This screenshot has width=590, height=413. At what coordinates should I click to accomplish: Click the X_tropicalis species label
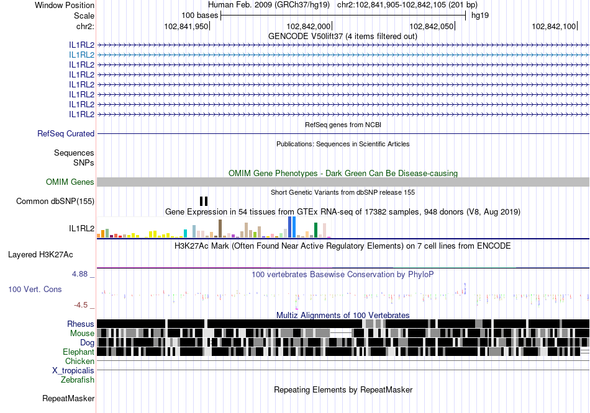click(x=73, y=371)
